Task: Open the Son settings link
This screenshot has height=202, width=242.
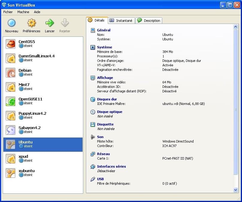Action: point(100,137)
